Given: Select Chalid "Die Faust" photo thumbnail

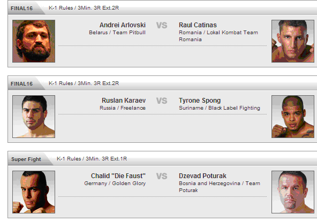Looking at the screenshot, I should tap(34, 192).
